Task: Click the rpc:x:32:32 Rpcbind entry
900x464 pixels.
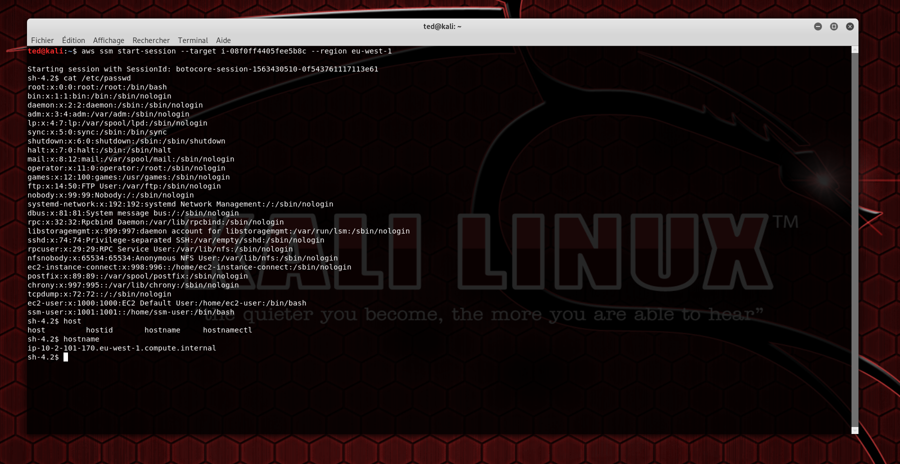Action: point(155,222)
